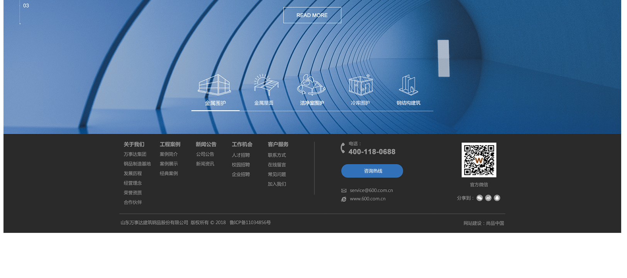Click the 鲁ICP备11034856号 registration link
This screenshot has height=278, width=627.
[x=250, y=222]
